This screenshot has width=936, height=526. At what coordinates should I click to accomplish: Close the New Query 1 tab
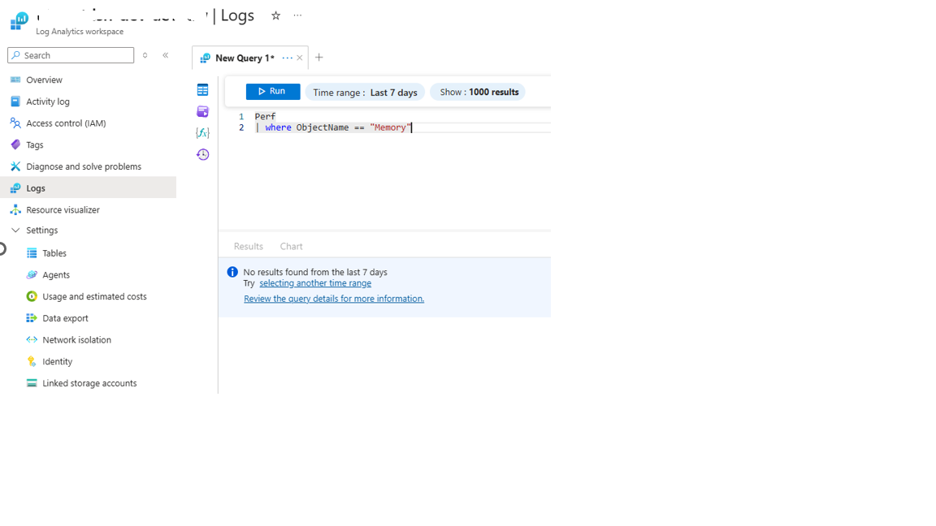(x=300, y=58)
